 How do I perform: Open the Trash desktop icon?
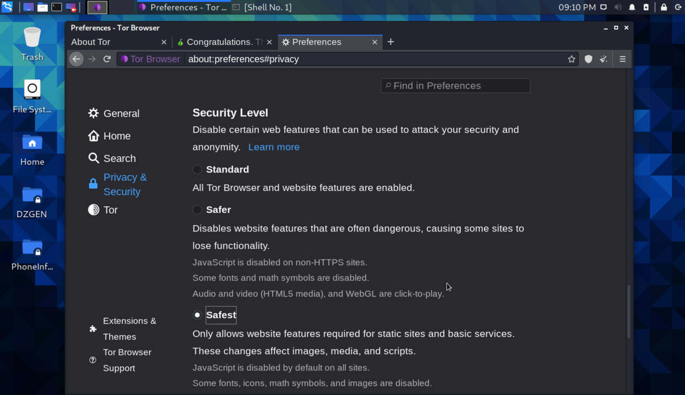(32, 44)
